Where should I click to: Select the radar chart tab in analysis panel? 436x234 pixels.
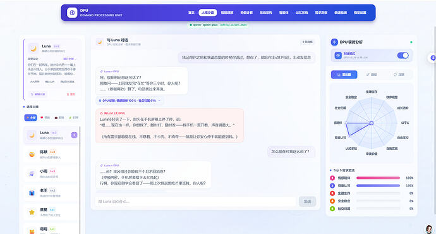344,75
